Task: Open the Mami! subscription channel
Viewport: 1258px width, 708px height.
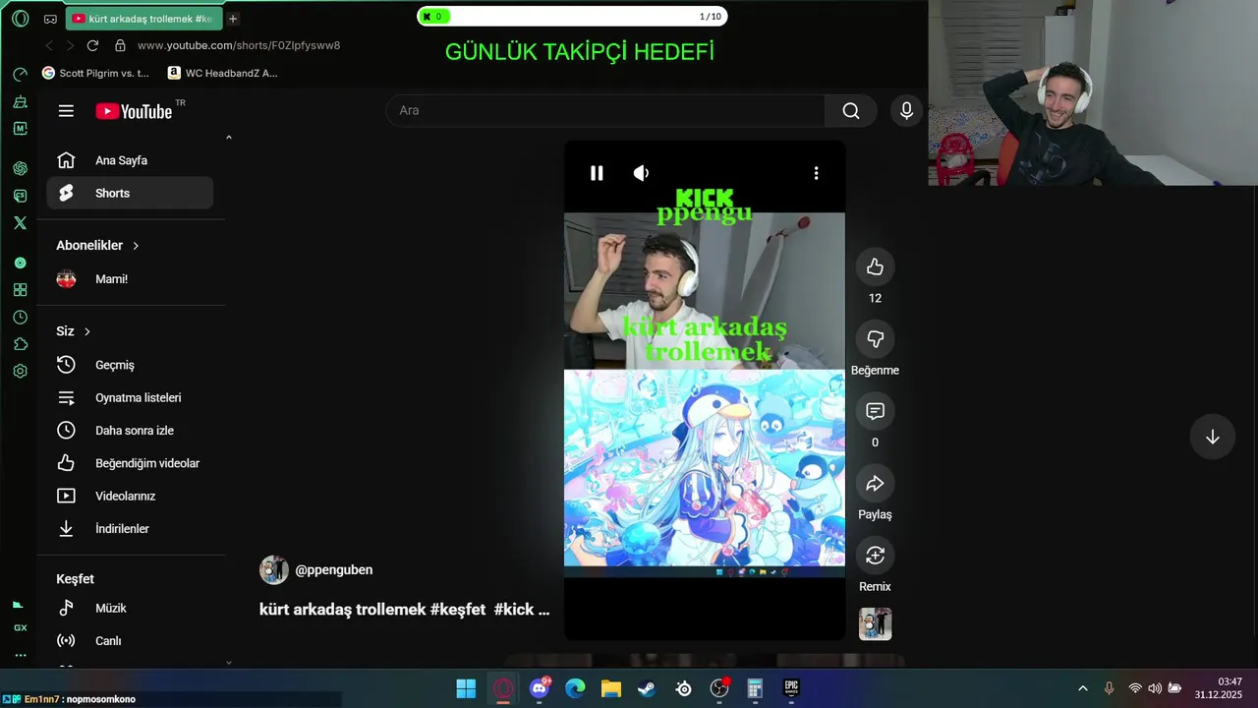Action: tap(130, 279)
